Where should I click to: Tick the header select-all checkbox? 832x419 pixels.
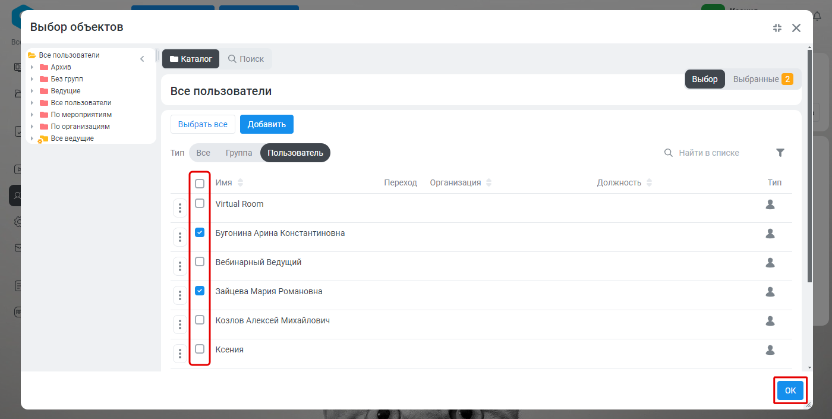click(x=200, y=183)
